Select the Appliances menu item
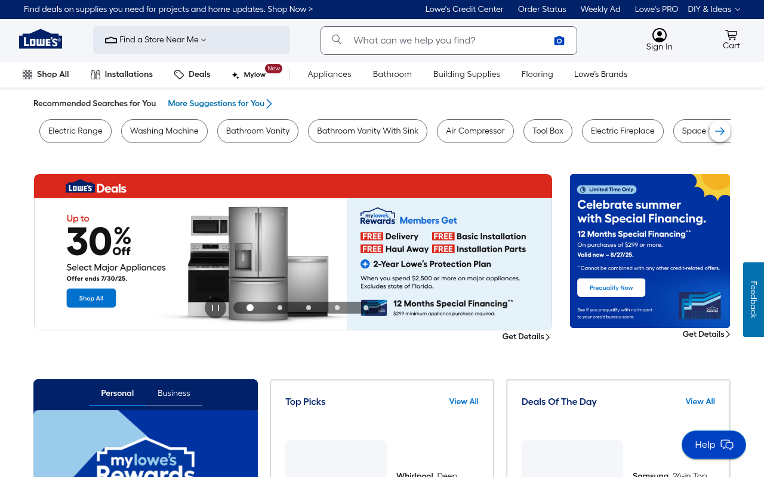 tap(329, 75)
